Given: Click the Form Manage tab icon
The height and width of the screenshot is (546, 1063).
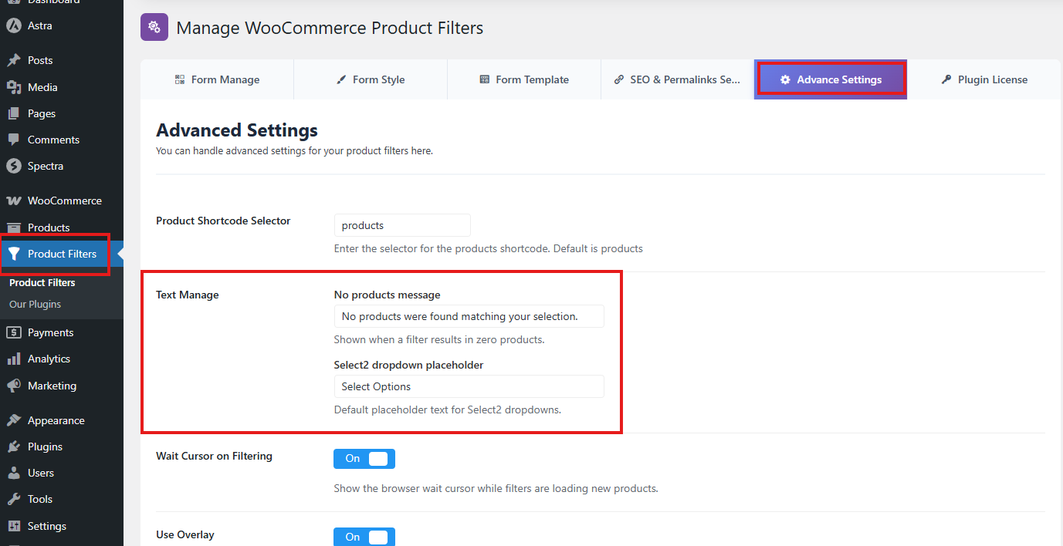Looking at the screenshot, I should pyautogui.click(x=180, y=79).
